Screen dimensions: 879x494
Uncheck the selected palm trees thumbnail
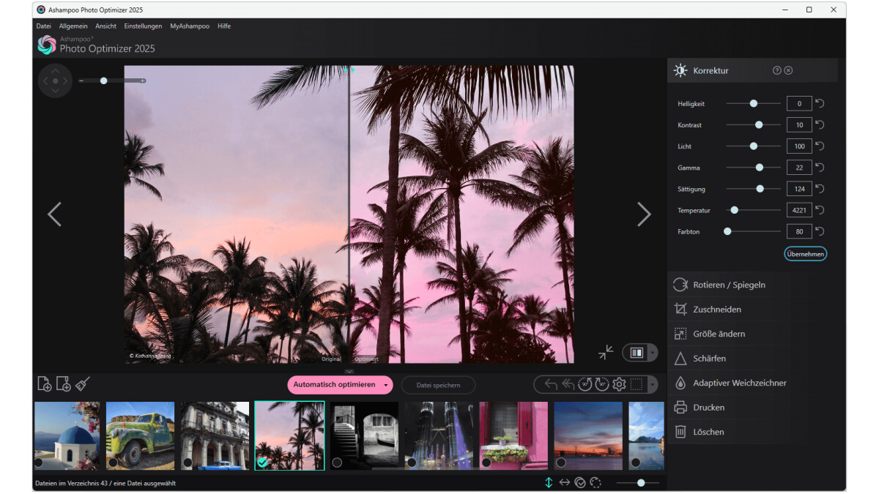pyautogui.click(x=262, y=463)
